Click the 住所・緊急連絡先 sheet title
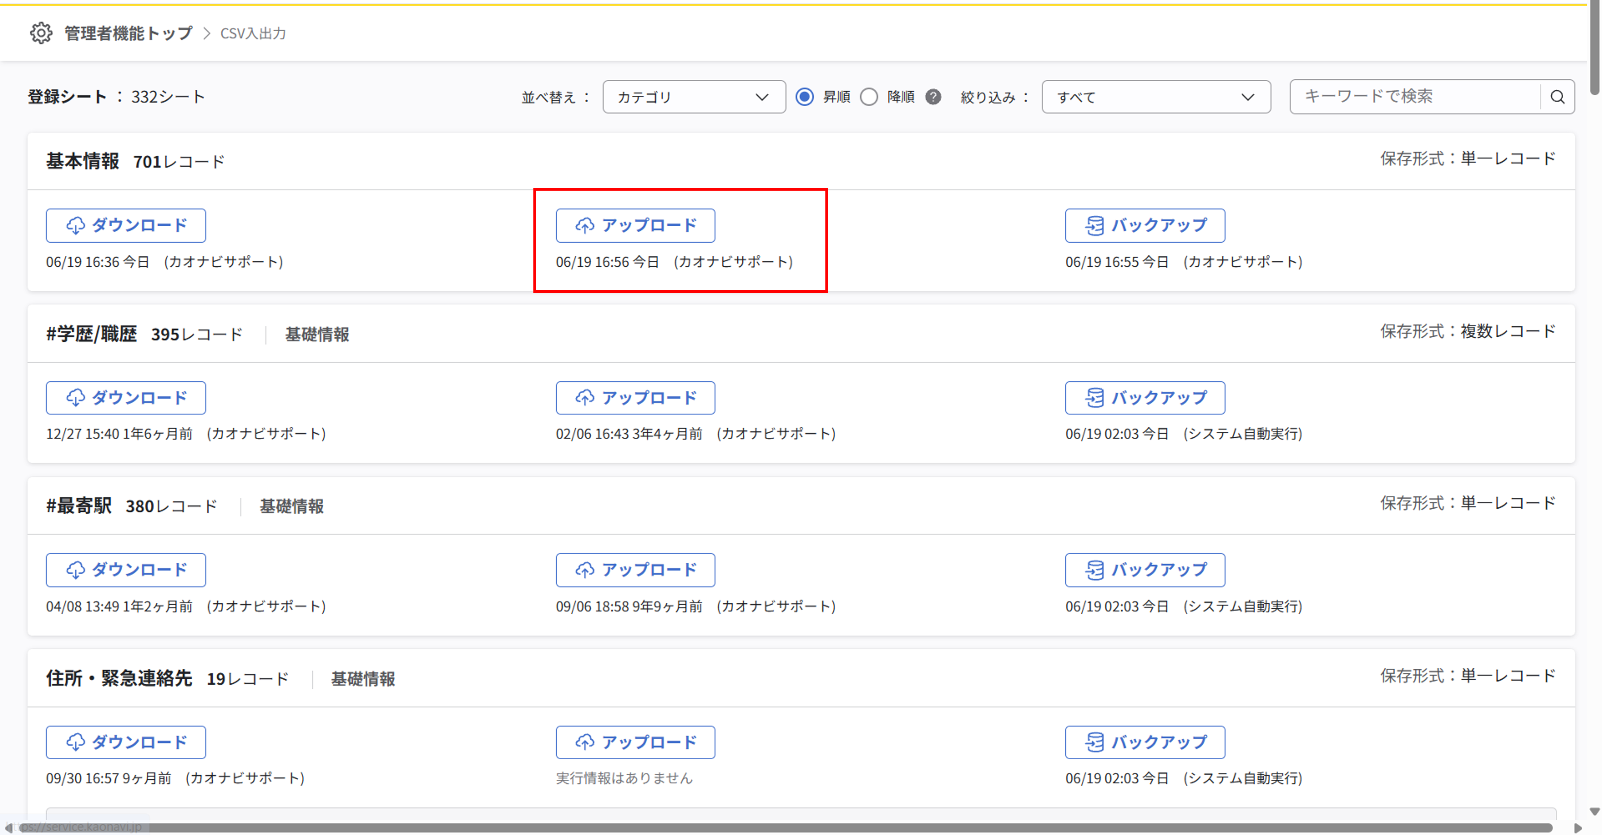 click(119, 679)
